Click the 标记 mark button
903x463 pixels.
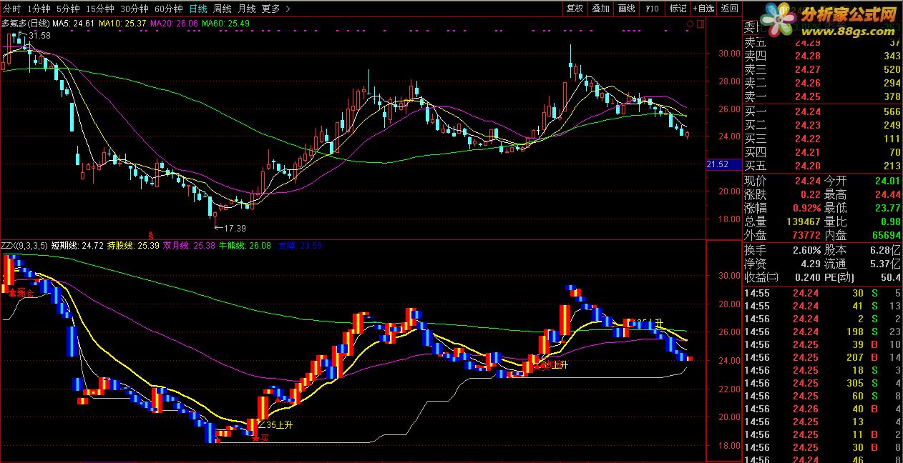pos(678,9)
